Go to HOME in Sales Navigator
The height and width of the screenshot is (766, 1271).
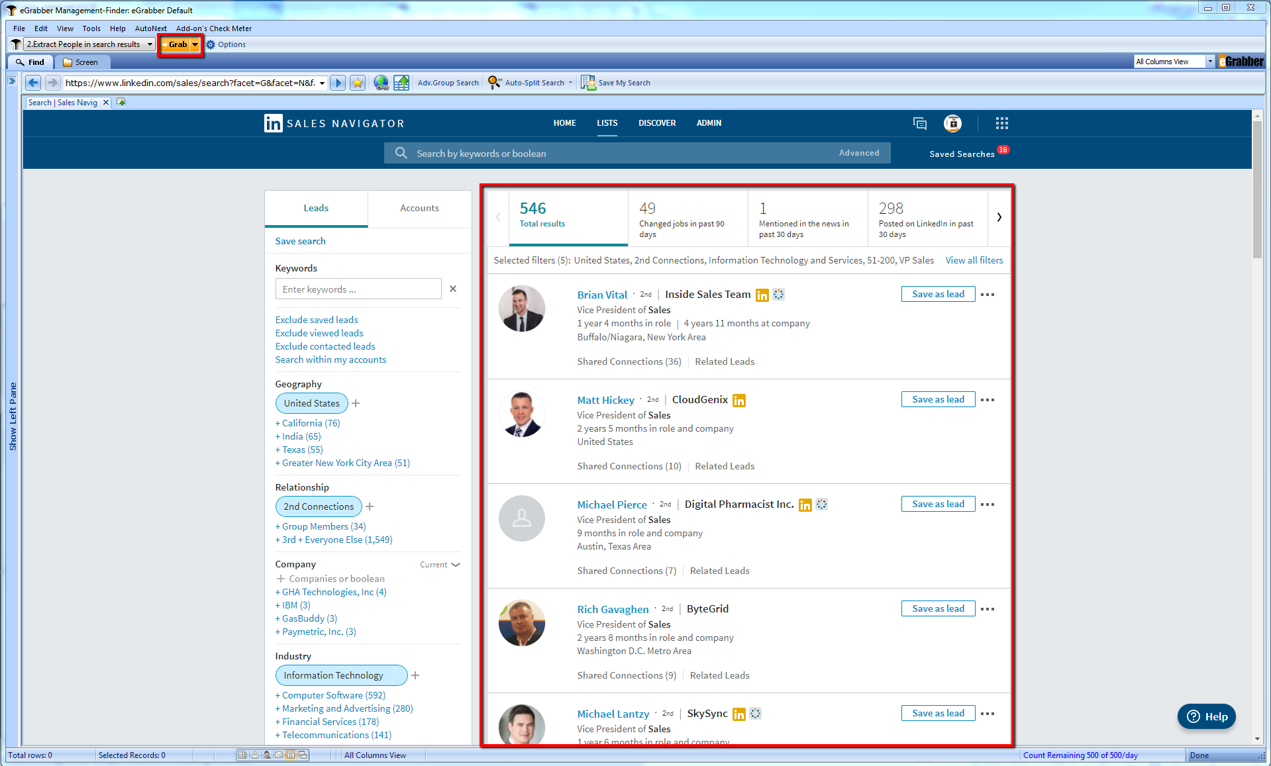coord(564,123)
